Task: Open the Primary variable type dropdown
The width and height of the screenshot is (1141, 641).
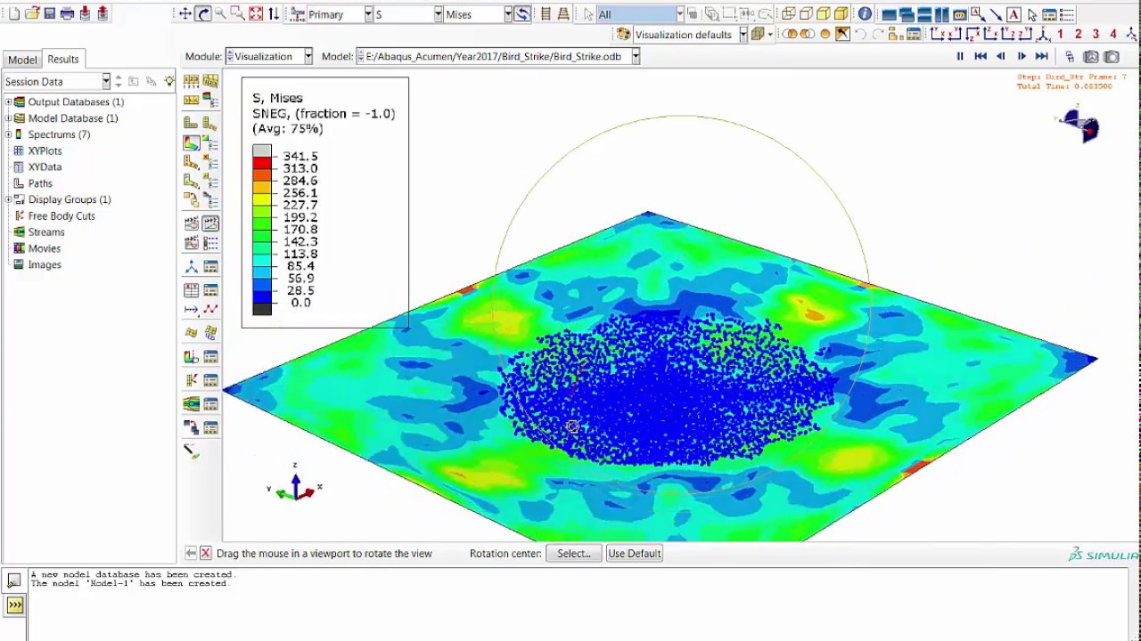Action: pyautogui.click(x=340, y=14)
